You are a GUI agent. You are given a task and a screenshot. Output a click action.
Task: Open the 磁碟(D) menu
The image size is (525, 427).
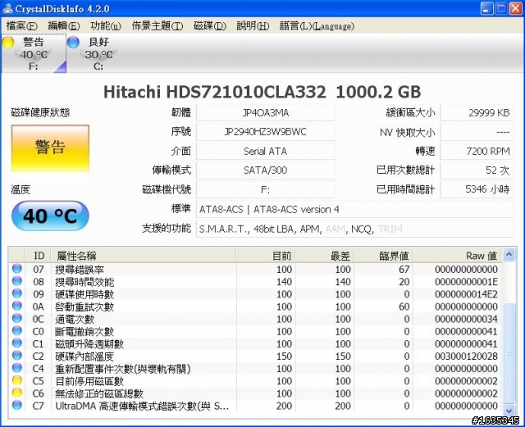(210, 25)
